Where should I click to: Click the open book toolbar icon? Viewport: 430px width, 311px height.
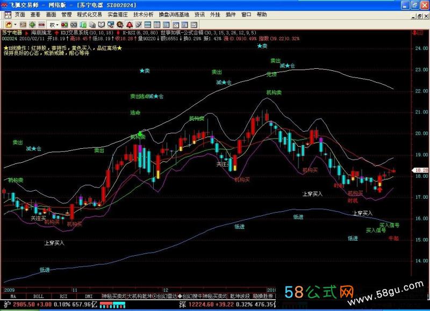pos(102,25)
